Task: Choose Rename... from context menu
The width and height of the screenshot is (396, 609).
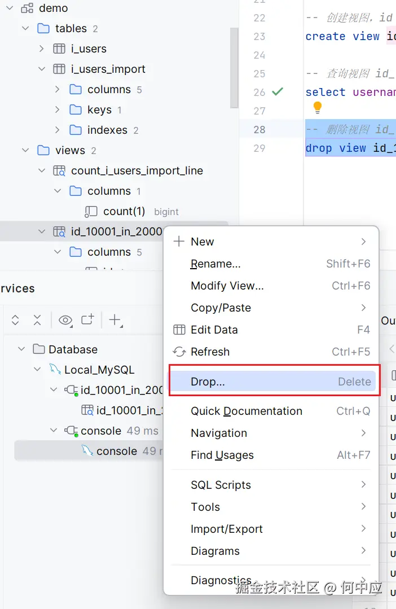Action: pos(272,264)
